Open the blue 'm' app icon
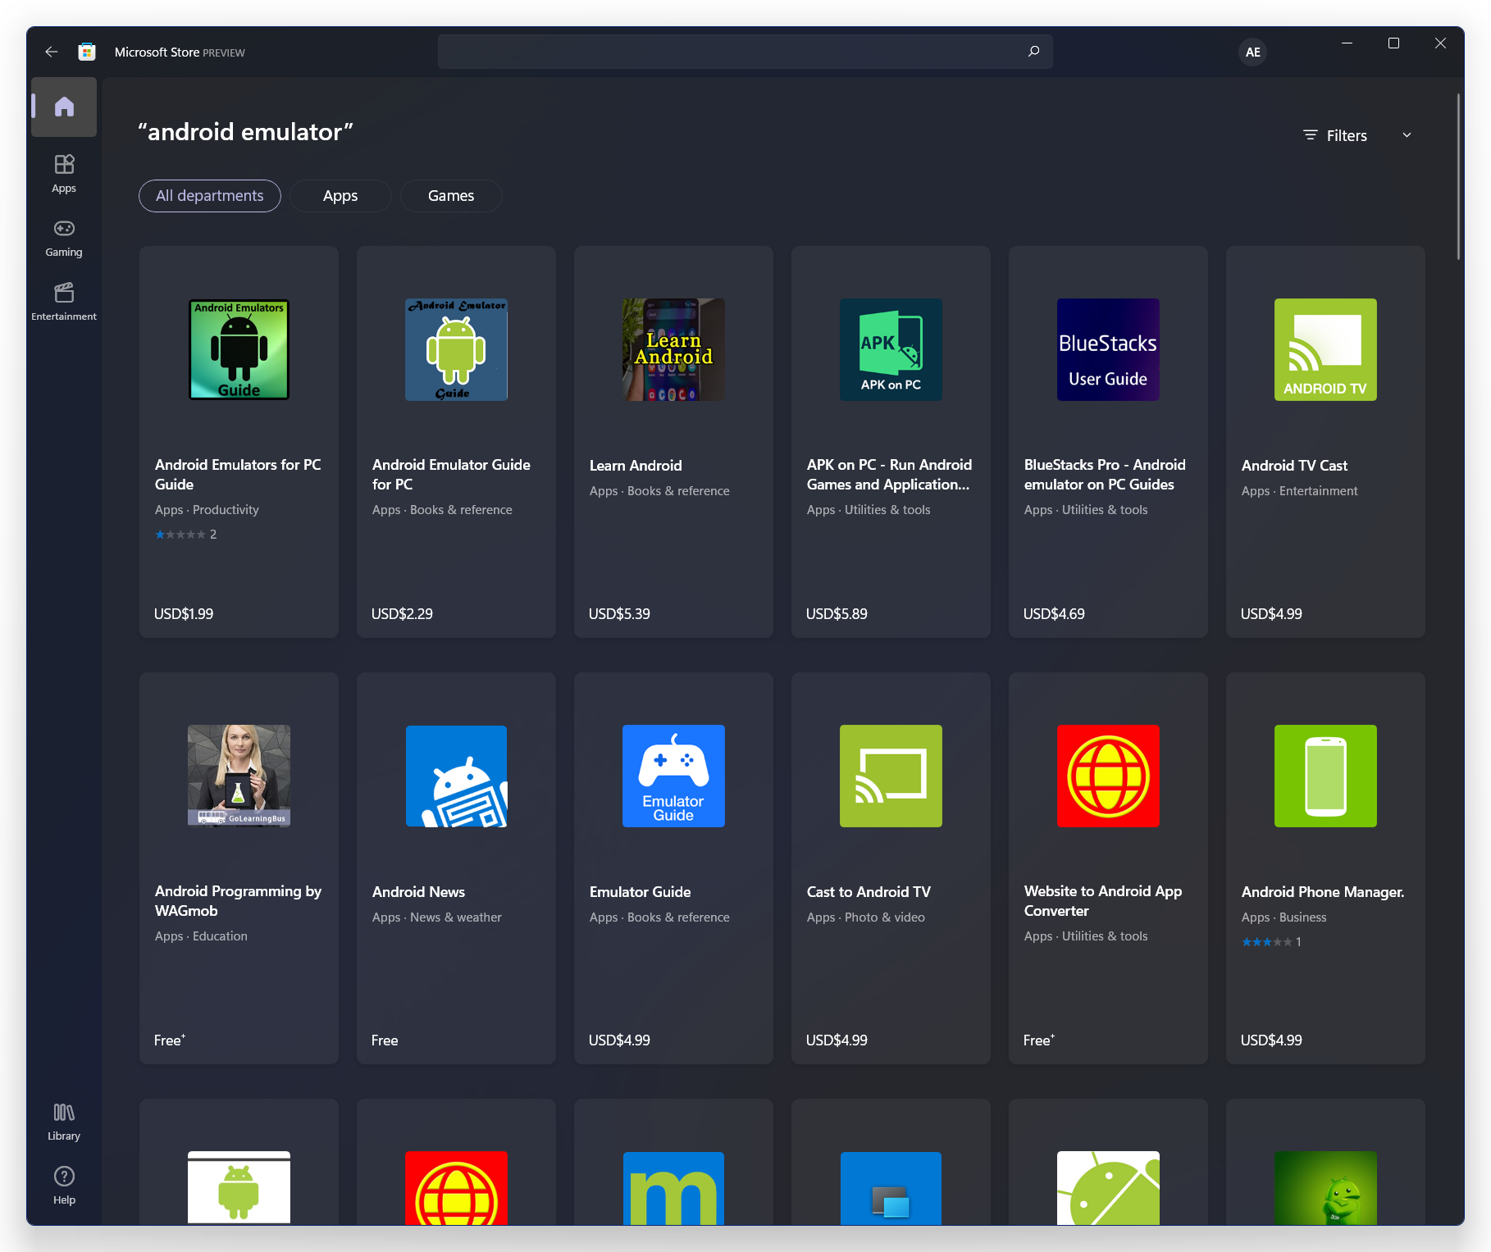1491x1252 pixels. 673,1188
